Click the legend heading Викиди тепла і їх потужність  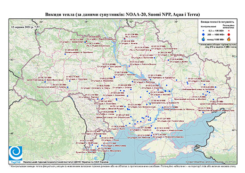217,22
